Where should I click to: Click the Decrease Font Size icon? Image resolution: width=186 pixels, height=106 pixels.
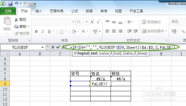coord(98,22)
